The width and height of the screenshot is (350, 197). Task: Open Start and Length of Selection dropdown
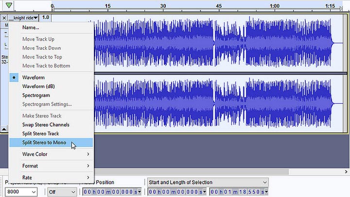coord(208,182)
